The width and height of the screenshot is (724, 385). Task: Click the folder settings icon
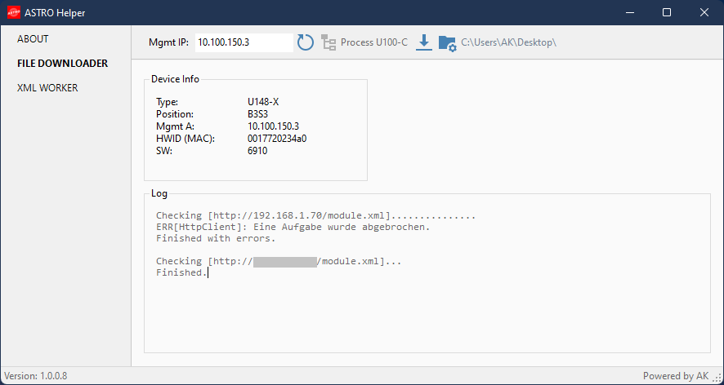tap(447, 43)
